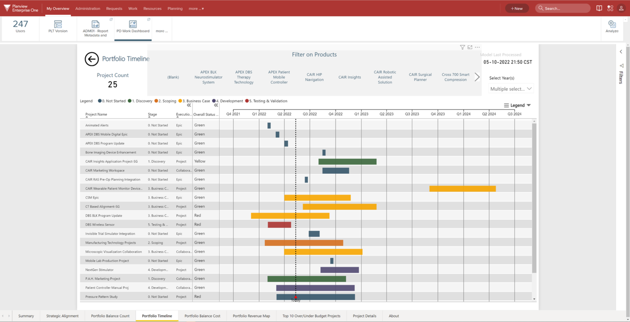The height and width of the screenshot is (322, 630).
Task: Click the 0. Not Started legend swatch
Action: pyautogui.click(x=100, y=101)
